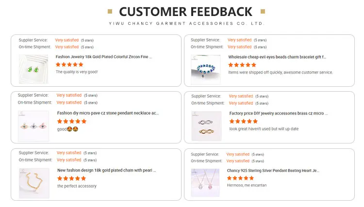
Task: Click star rating above 'The quality is very good!'
Action: (69, 64)
